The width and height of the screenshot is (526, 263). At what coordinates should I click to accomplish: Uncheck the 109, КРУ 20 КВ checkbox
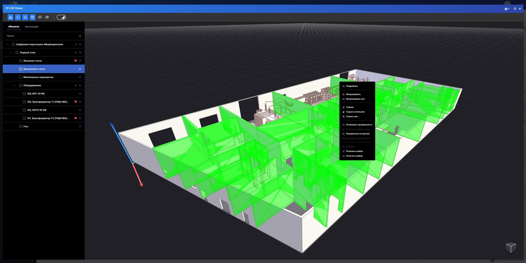24,94
